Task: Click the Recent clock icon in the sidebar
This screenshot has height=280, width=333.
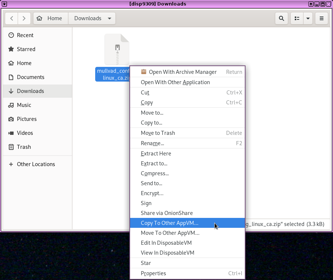Action: [x=11, y=35]
